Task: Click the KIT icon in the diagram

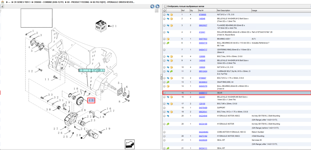Action: coord(100,26)
